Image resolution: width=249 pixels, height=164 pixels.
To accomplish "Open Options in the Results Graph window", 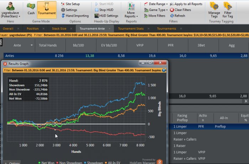I will [x=12, y=163].
